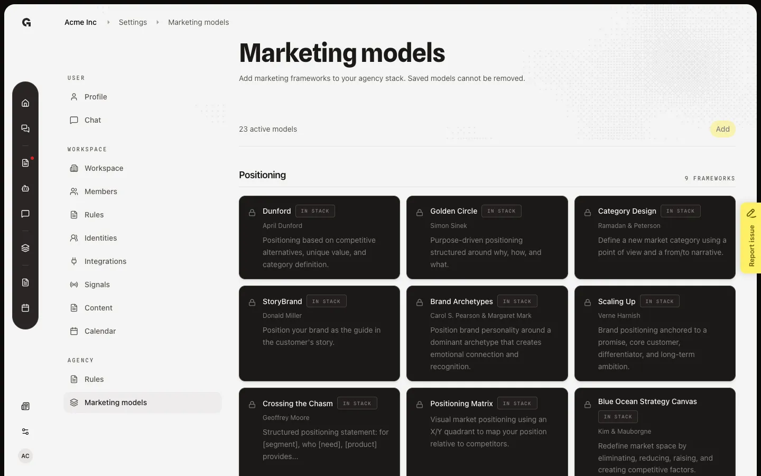761x476 pixels.
Task: Click author name Verne Harnish
Action: (619, 316)
